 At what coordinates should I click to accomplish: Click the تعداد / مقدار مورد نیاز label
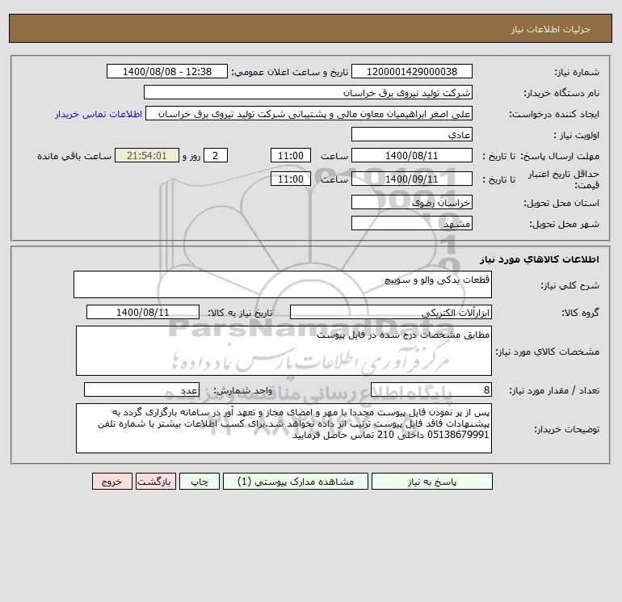pos(554,390)
